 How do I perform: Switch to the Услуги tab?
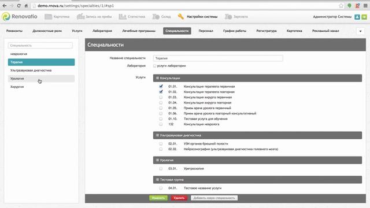pos(77,31)
